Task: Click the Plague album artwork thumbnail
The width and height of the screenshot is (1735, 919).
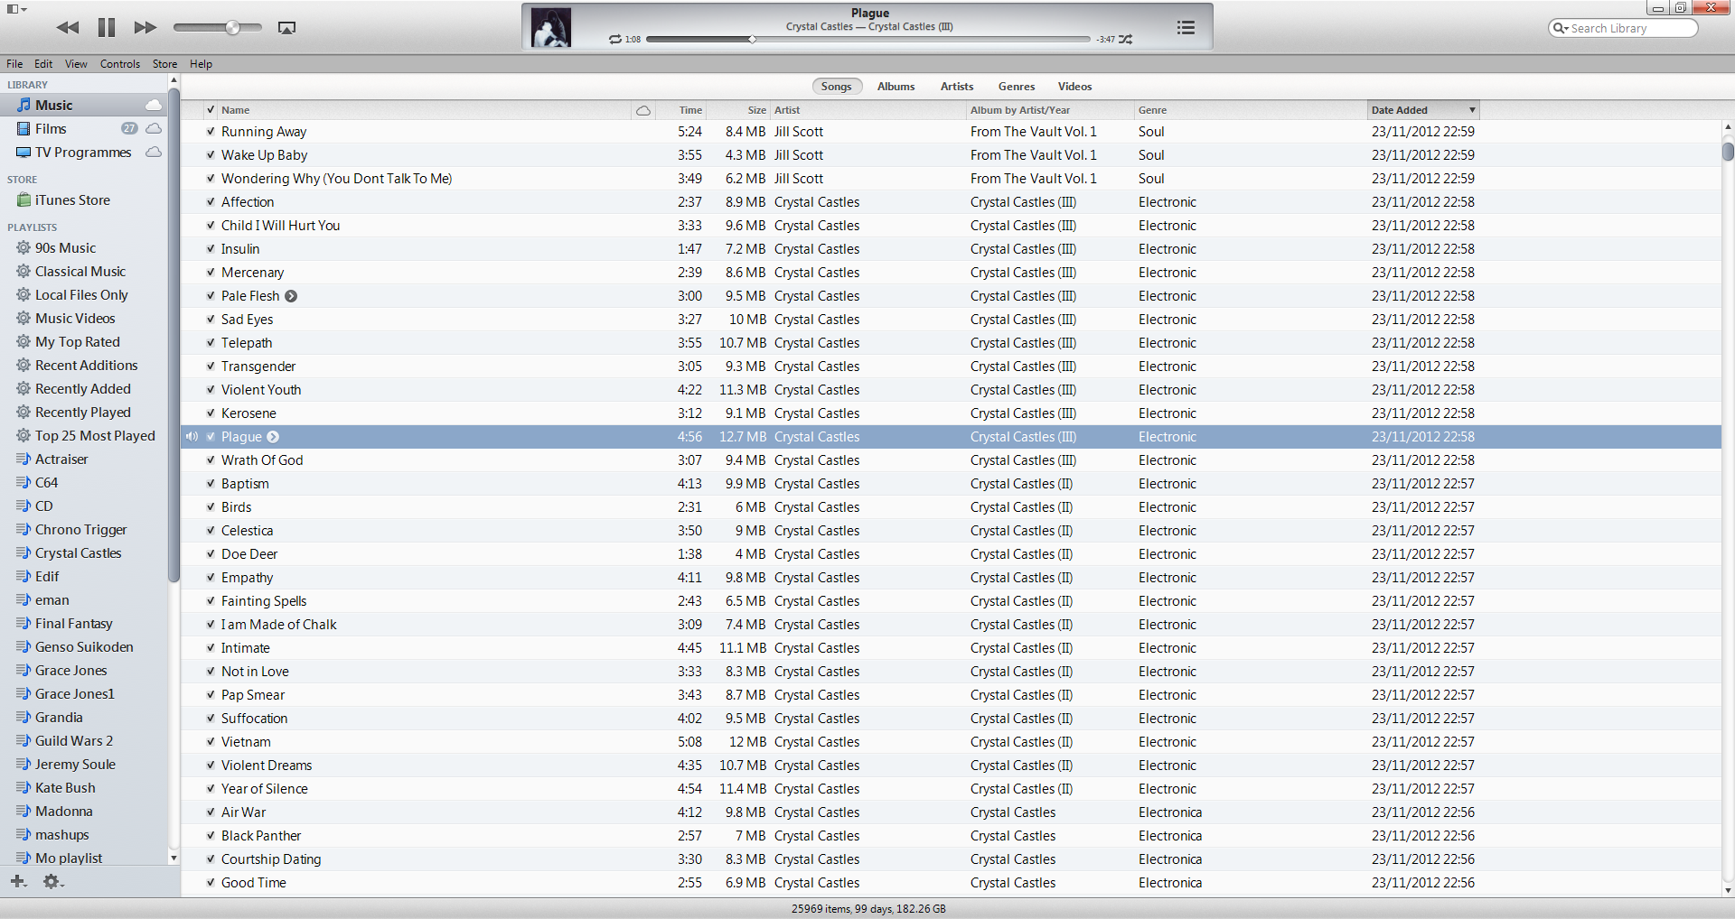Action: pyautogui.click(x=550, y=27)
